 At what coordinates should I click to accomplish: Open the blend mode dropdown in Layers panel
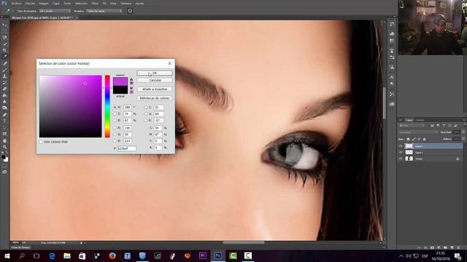[418, 132]
